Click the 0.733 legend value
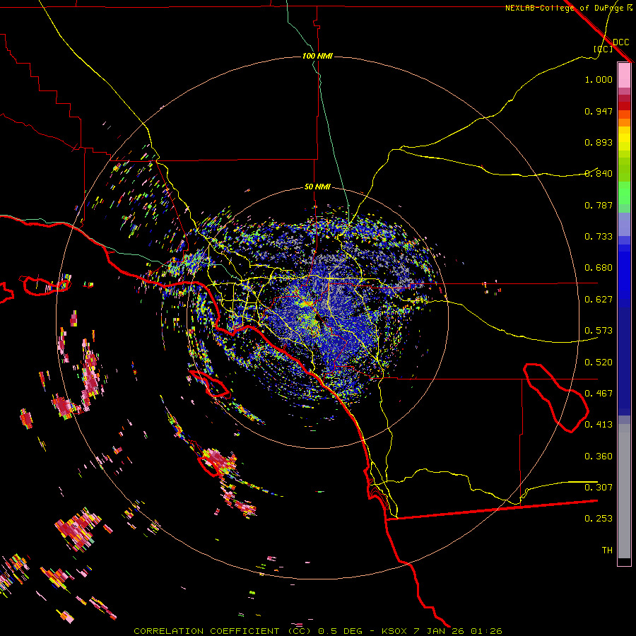The width and height of the screenshot is (636, 636). point(599,237)
